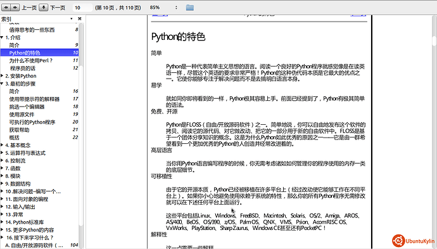Click the 可移植性 section label
The height and width of the screenshot is (249, 437).
pos(161,176)
